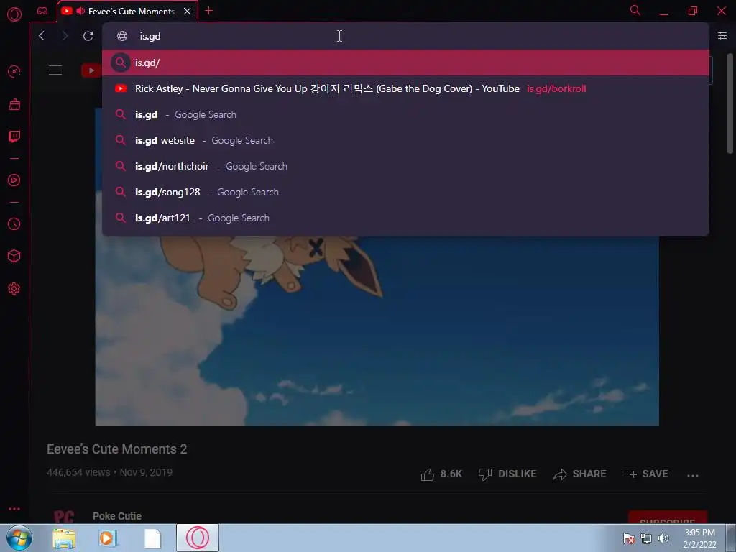736x552 pixels.
Task: Open Poke Cutie channel avatar
Action: [63, 517]
